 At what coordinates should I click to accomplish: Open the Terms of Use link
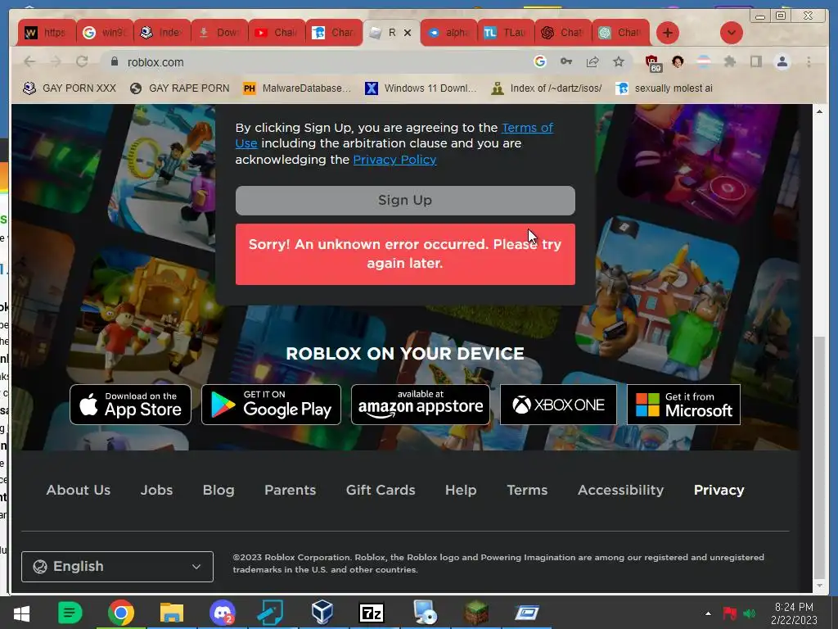[x=527, y=128]
